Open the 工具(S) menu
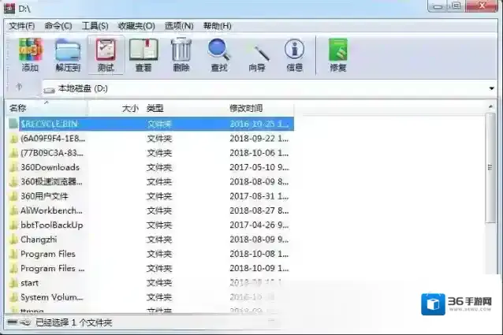 click(x=95, y=26)
